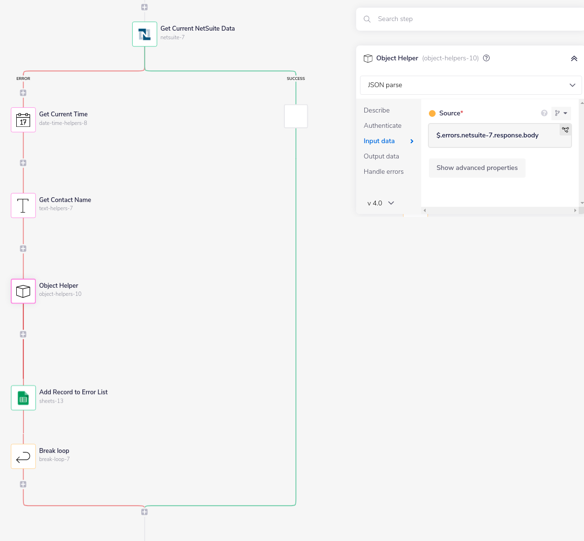Select the Get Current NetSuite Data step icon
The image size is (584, 541).
pyautogui.click(x=145, y=34)
